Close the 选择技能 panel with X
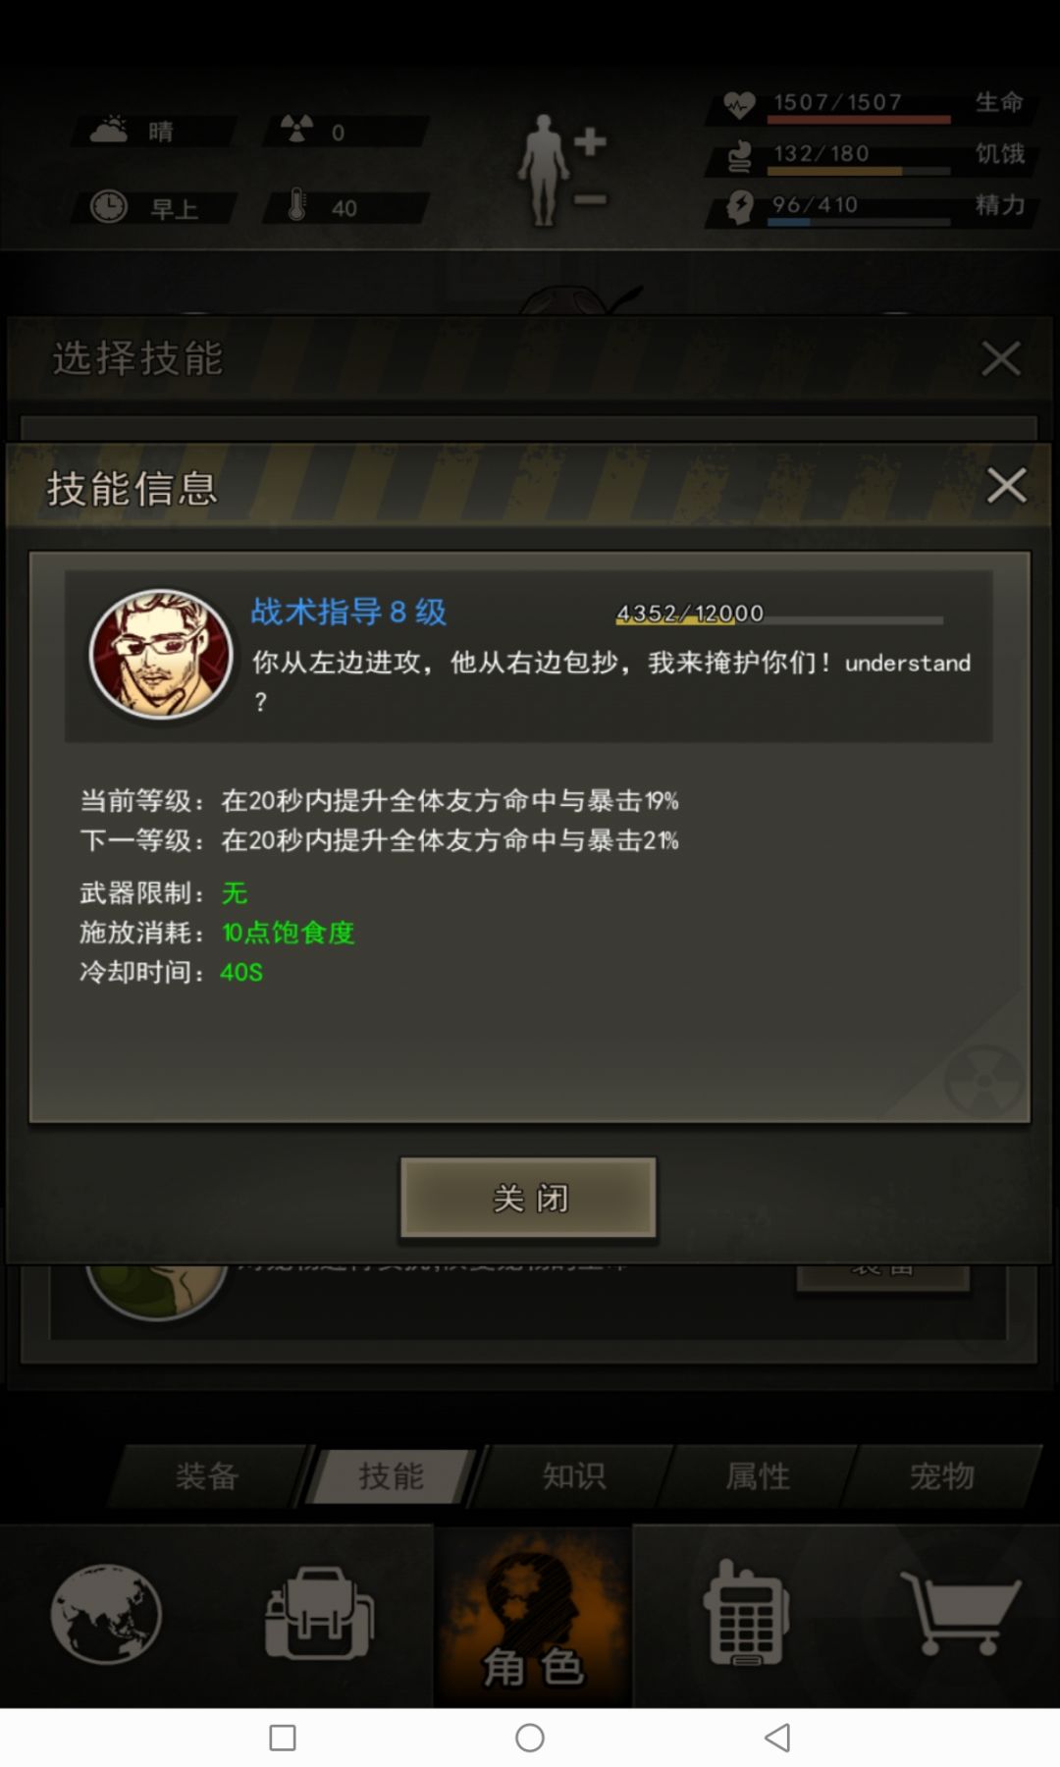 [x=1001, y=358]
